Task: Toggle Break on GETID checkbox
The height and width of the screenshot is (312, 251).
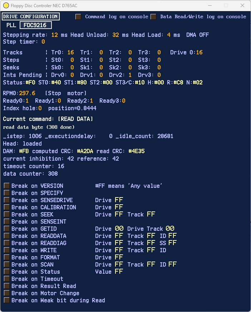Action: 7,229
